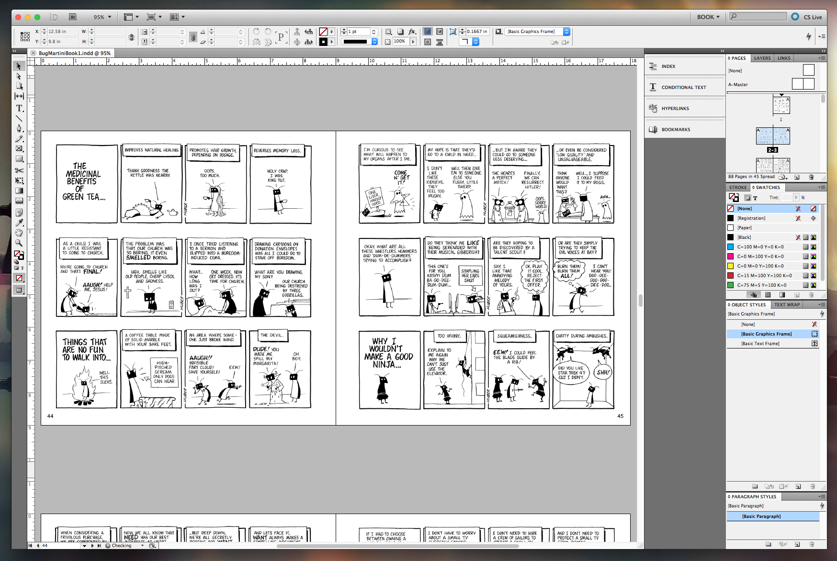This screenshot has height=561, width=837.
Task: Select the C=100 M=0 Y=0 K=0 cyan swatch
Action: 772,247
